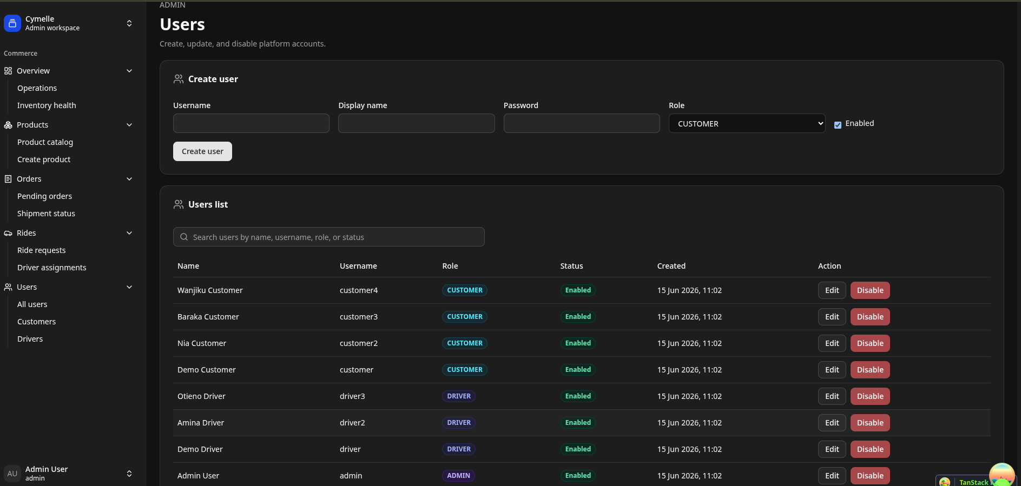
Task: Focus the Display name input field
Action: click(x=416, y=123)
